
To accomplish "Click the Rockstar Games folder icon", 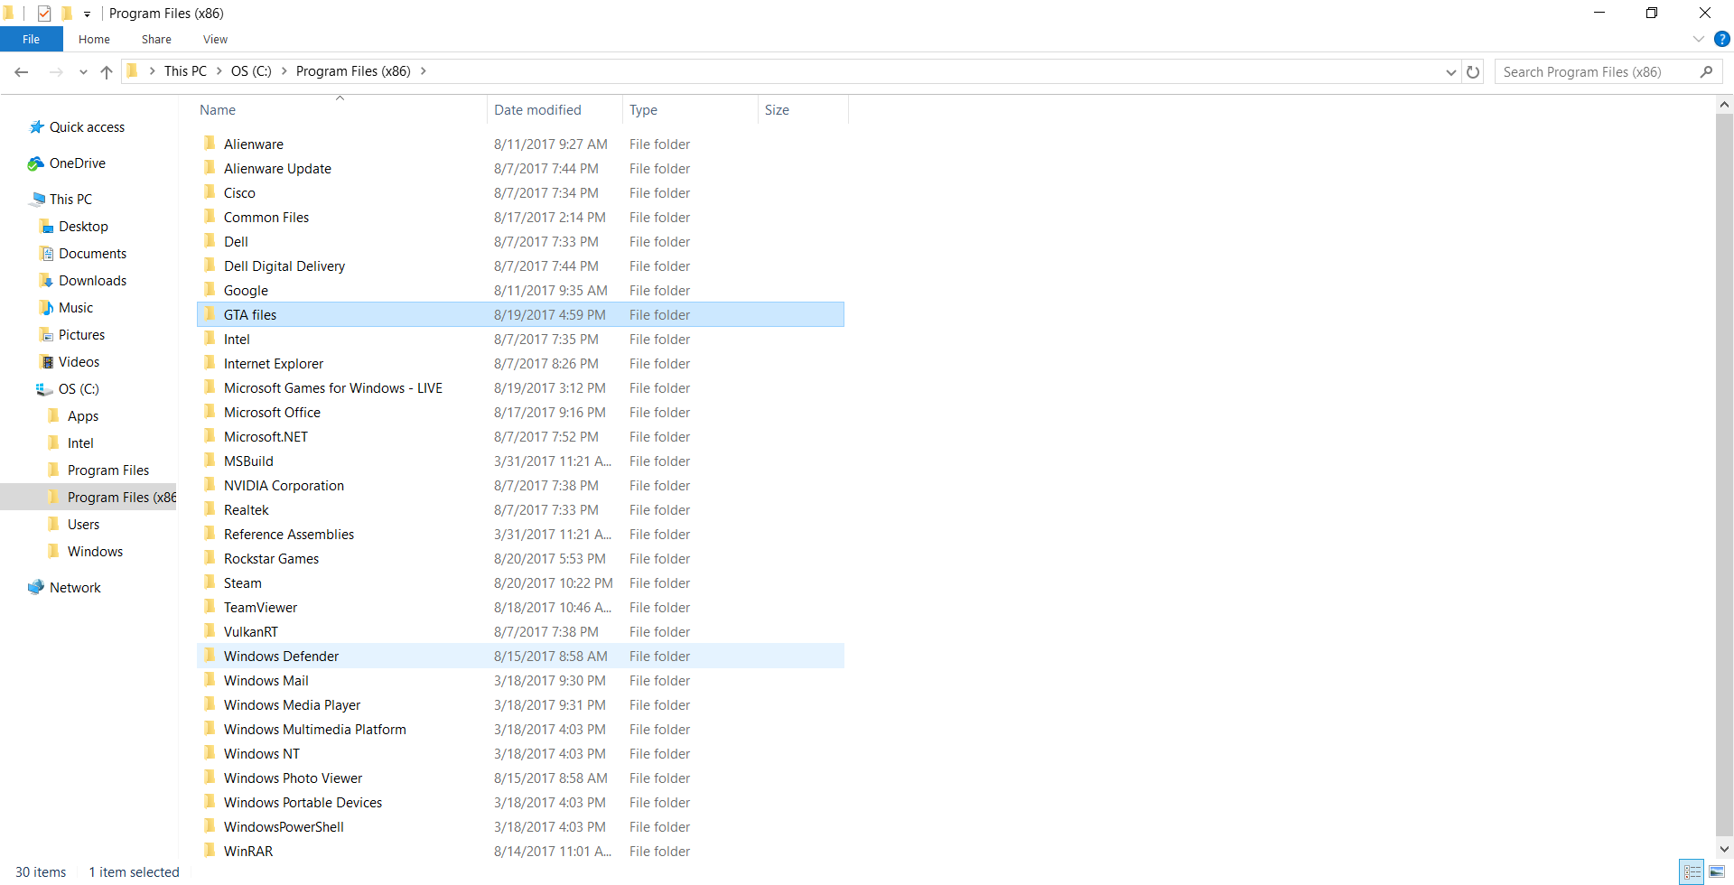I will [x=210, y=558].
